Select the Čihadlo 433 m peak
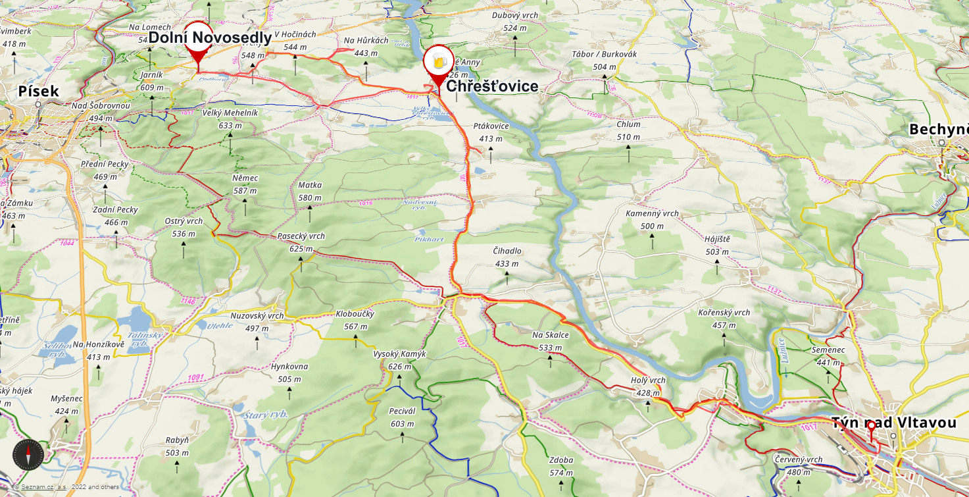 [507, 261]
